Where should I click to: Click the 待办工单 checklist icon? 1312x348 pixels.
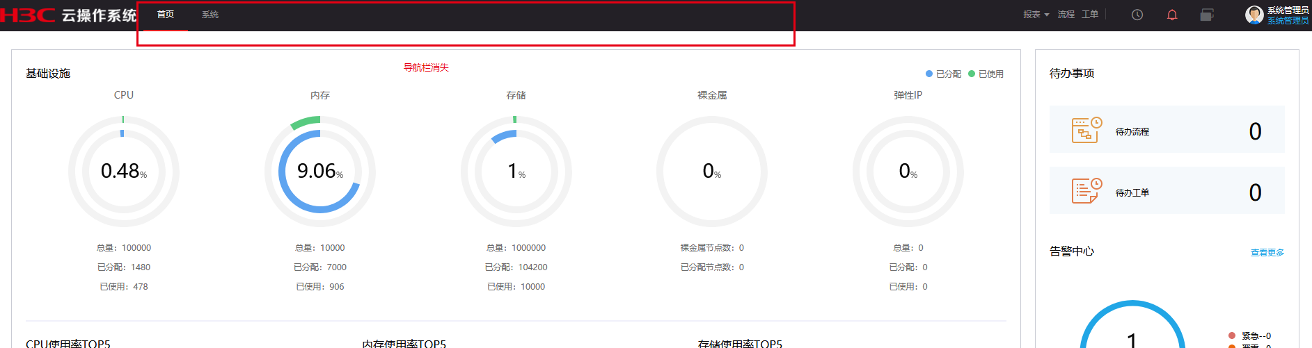coord(1086,191)
